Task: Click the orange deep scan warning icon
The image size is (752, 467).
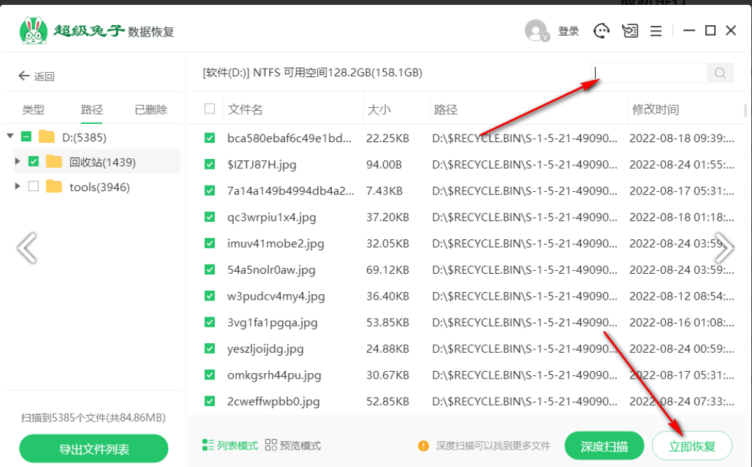Action: pos(424,446)
